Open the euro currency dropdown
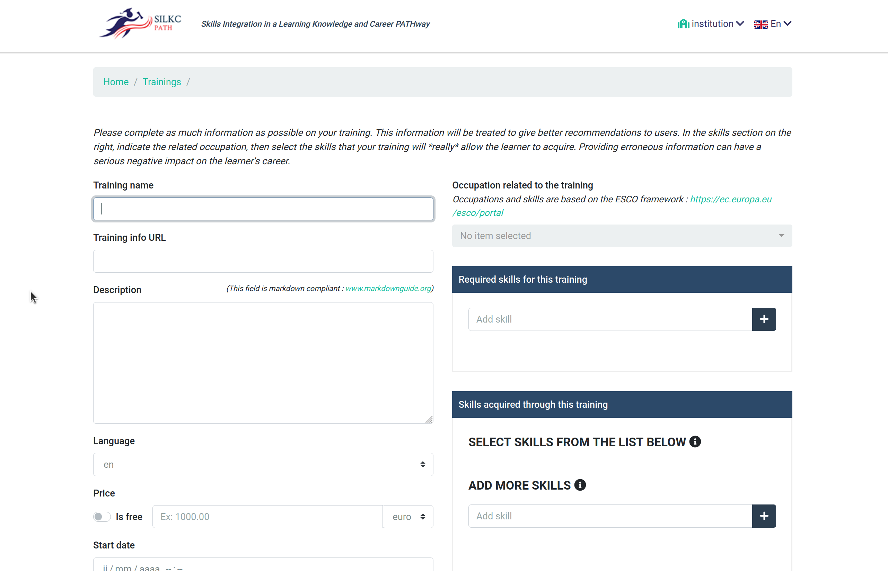This screenshot has width=888, height=571. [408, 517]
